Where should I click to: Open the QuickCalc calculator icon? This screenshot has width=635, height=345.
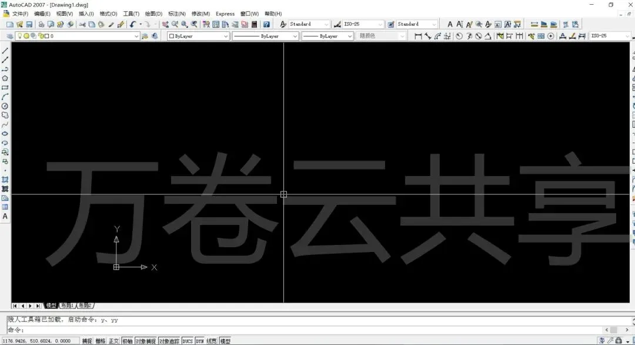click(255, 24)
